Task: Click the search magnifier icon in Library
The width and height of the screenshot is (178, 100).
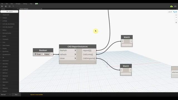Action: (x=7, y=11)
